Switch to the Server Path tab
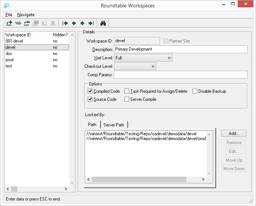The width and height of the screenshot is (256, 206). point(114,125)
